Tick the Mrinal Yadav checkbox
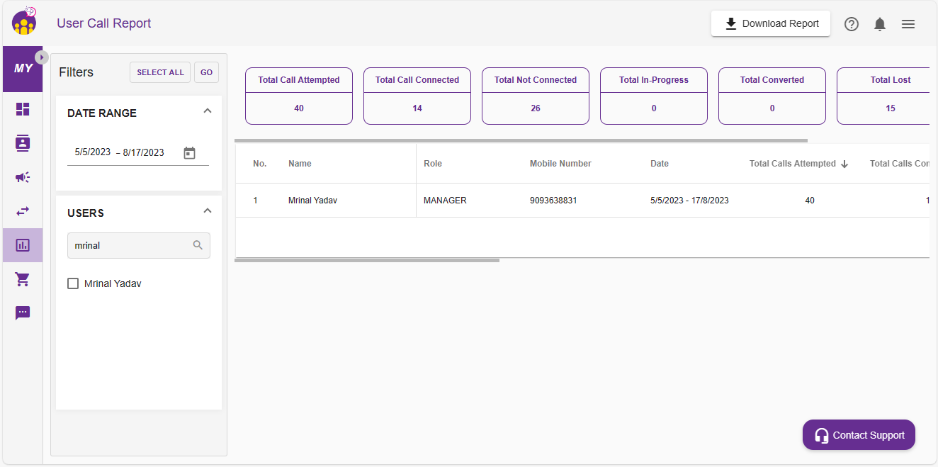Image resolution: width=938 pixels, height=467 pixels. (73, 283)
